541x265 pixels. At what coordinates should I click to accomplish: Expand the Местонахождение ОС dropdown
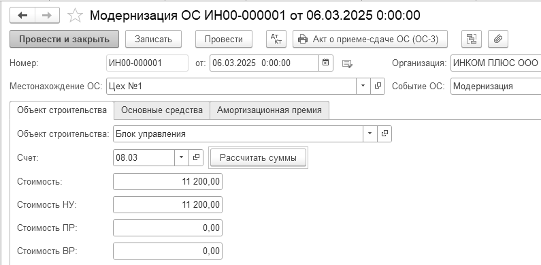click(363, 86)
